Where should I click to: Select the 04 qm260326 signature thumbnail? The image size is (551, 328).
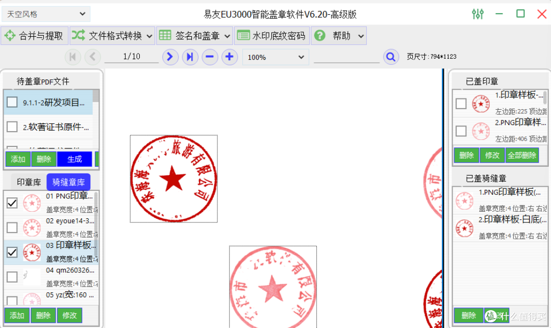(x=32, y=277)
